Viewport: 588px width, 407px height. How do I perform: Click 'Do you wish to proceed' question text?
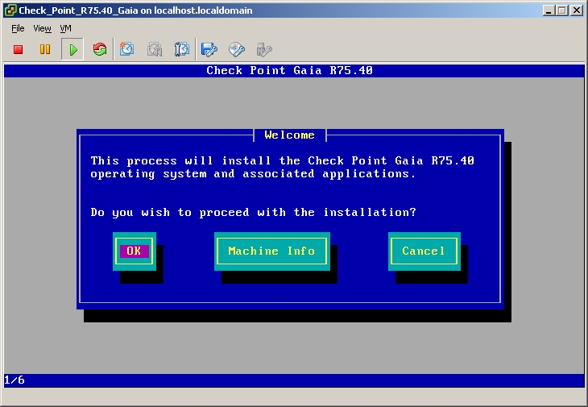pos(254,212)
